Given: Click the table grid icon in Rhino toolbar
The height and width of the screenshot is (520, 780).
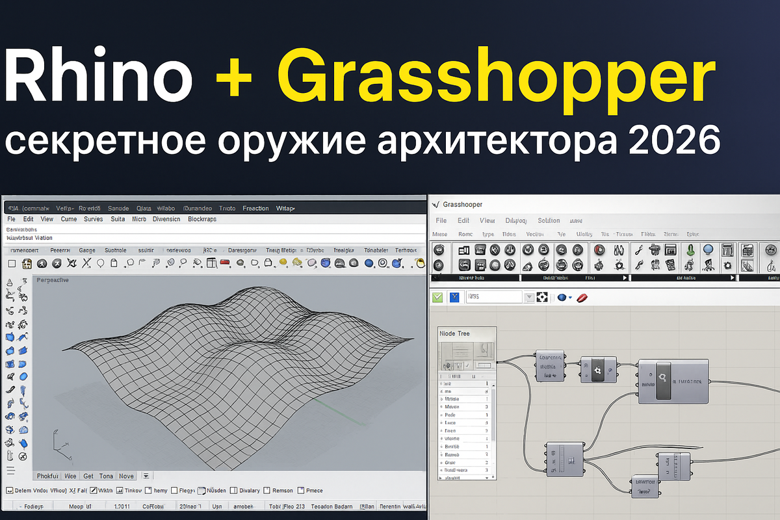Looking at the screenshot, I should click(212, 263).
